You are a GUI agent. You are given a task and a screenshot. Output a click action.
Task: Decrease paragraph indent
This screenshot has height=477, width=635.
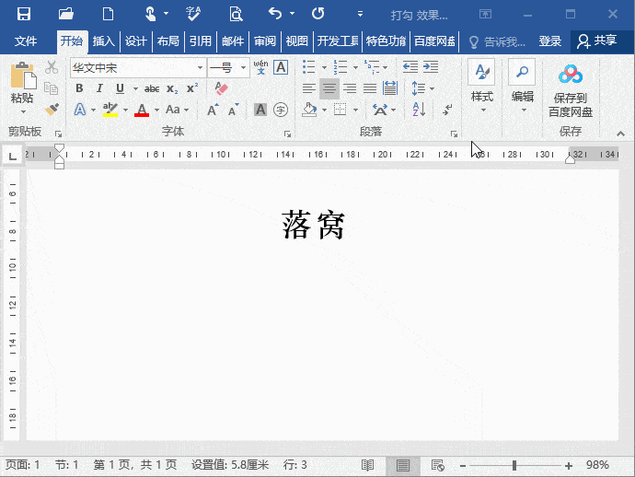pyautogui.click(x=410, y=67)
